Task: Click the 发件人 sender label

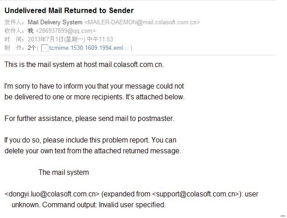Action: [x=14, y=22]
